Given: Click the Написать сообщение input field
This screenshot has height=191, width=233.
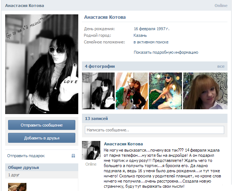Looking at the screenshot, I should 154,130.
